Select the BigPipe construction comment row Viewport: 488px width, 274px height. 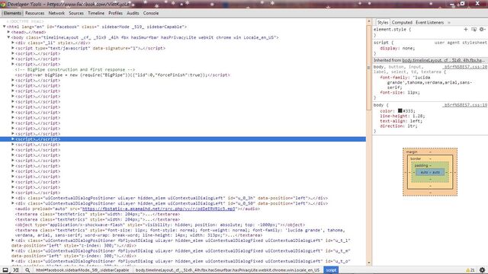click(x=75, y=69)
